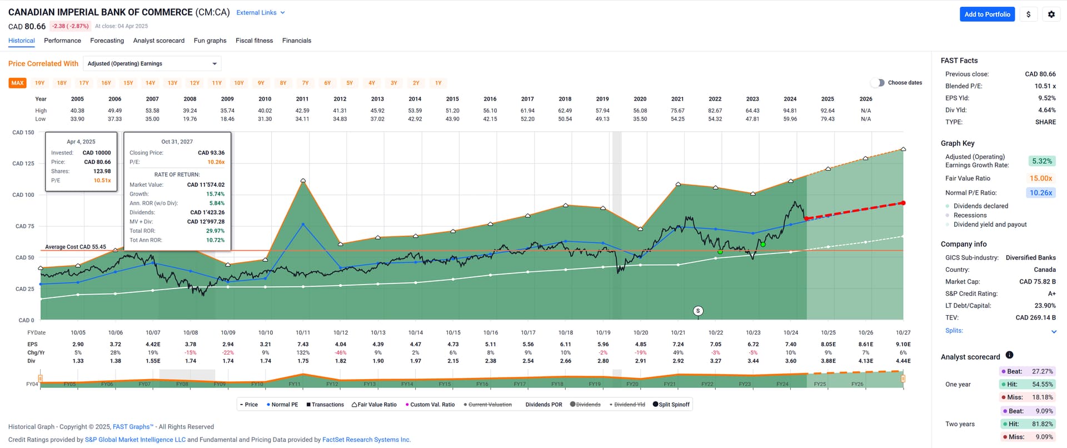1067x448 pixels.
Task: Open the FAST Graphs link
Action: tap(133, 427)
